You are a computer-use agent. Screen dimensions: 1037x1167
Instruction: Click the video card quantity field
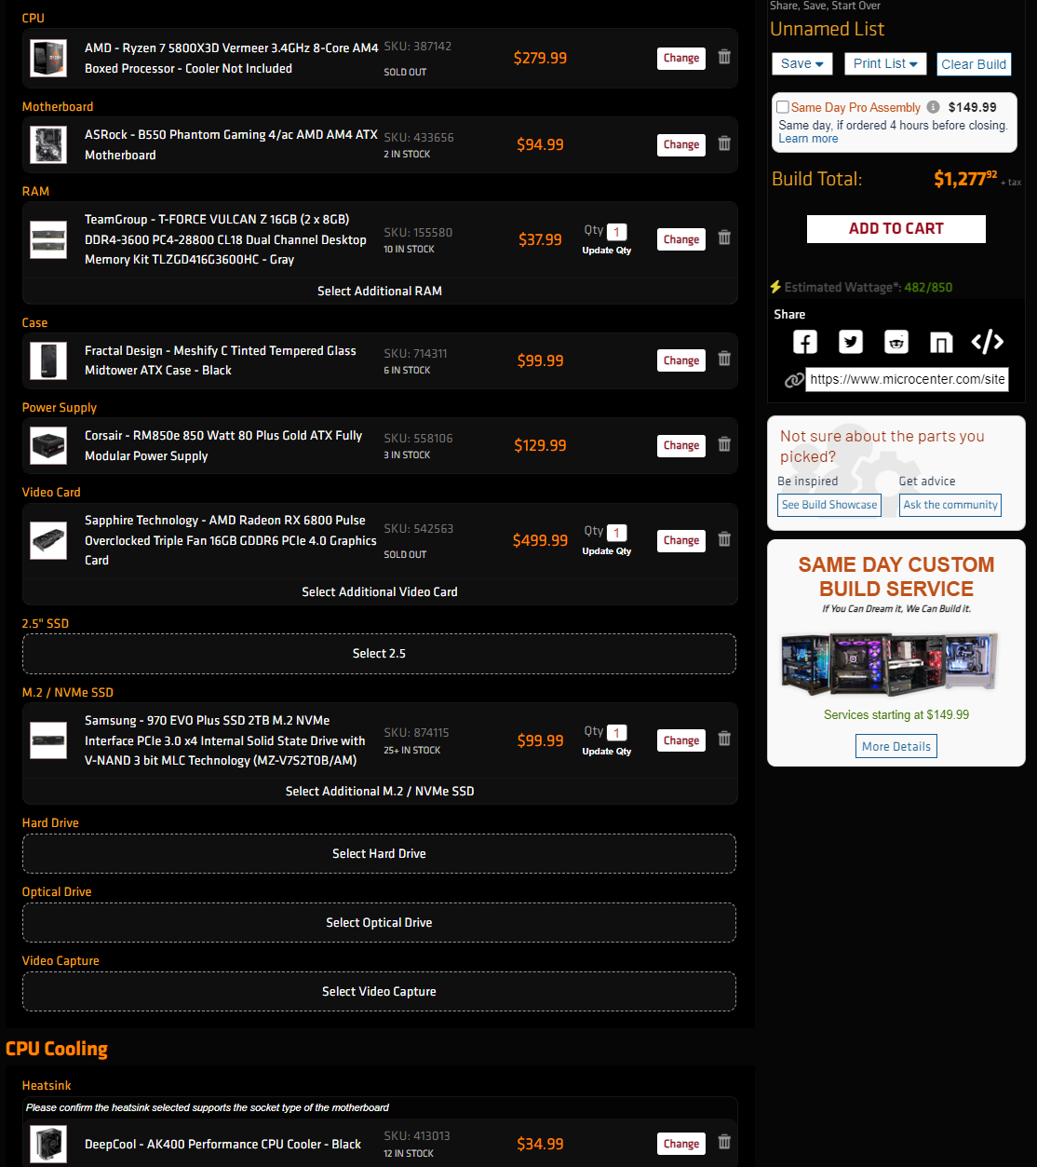click(616, 533)
